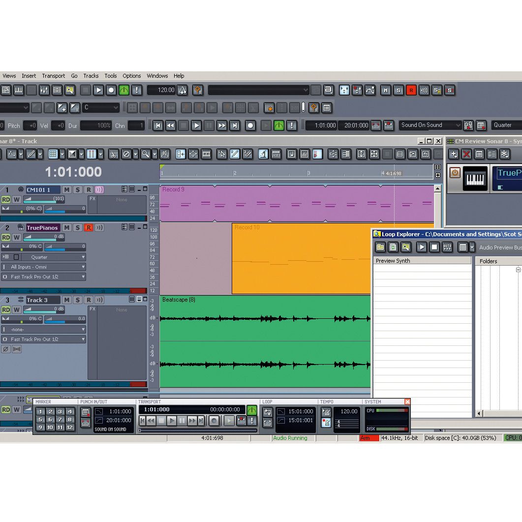This screenshot has width=522, height=522.
Task: Click the Record 10 orange clip
Action: (301, 259)
